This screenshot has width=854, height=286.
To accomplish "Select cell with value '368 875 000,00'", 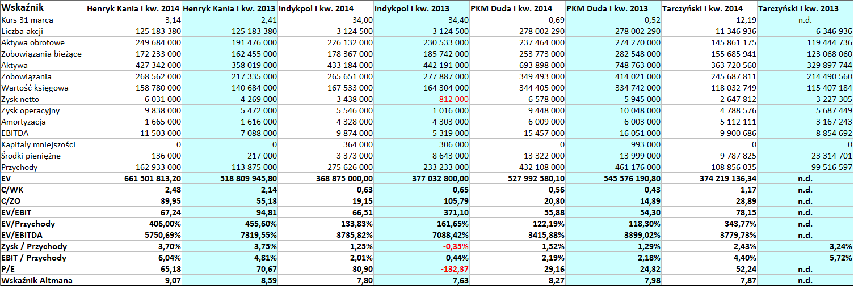I will click(x=326, y=178).
